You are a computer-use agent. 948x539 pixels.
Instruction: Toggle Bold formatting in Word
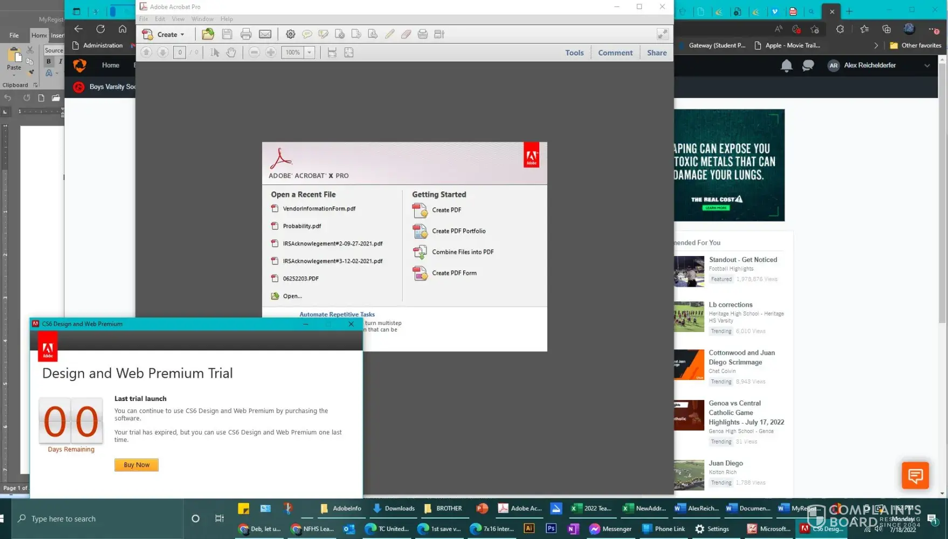[x=49, y=61]
